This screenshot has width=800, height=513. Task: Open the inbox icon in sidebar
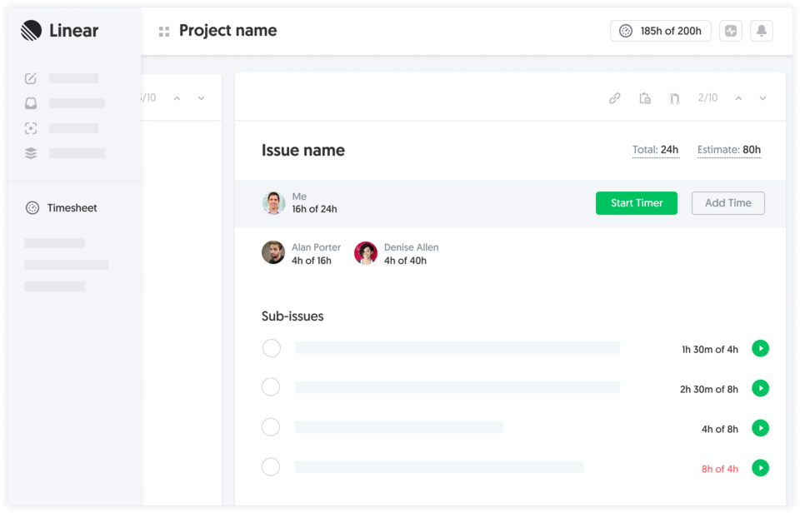coord(31,103)
